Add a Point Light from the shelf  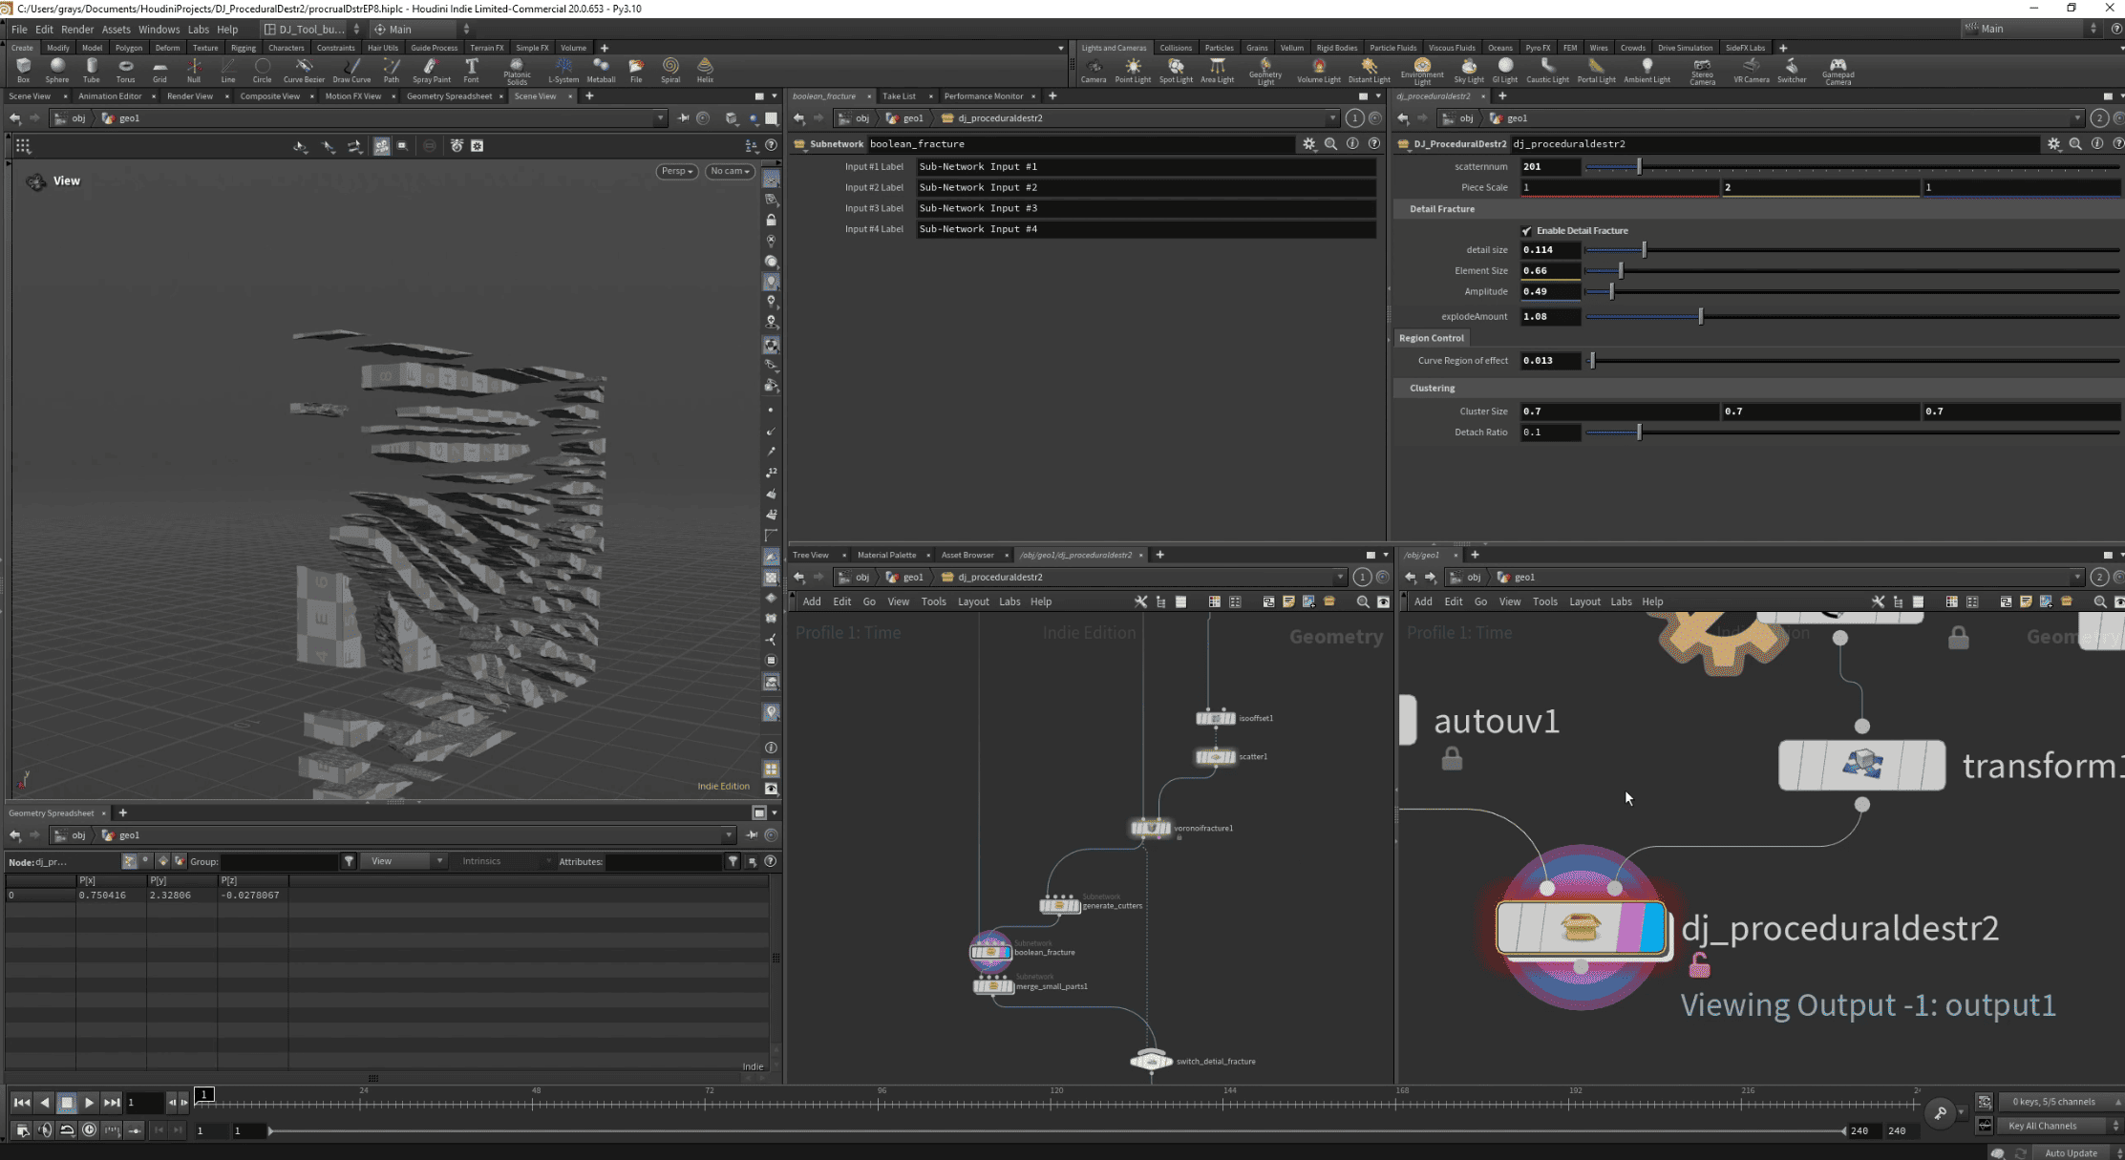coord(1133,70)
